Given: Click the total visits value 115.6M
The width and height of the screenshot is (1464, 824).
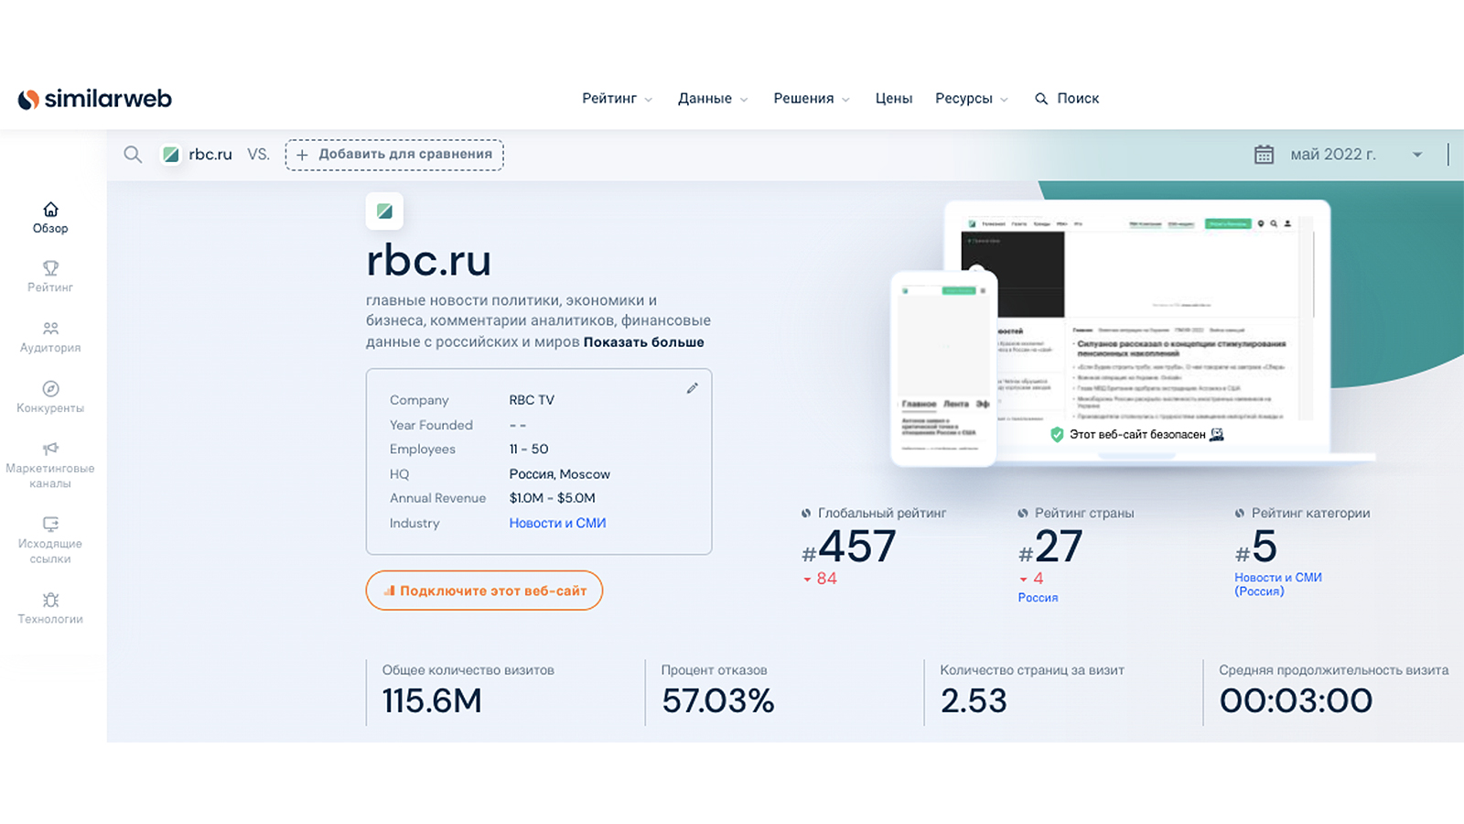Looking at the screenshot, I should pyautogui.click(x=432, y=701).
